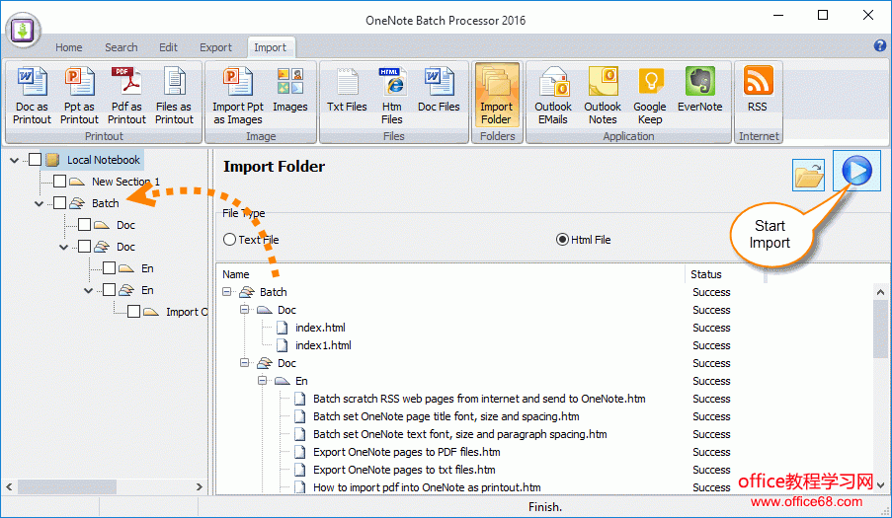Select the Text File radio option
The width and height of the screenshot is (892, 518).
229,240
